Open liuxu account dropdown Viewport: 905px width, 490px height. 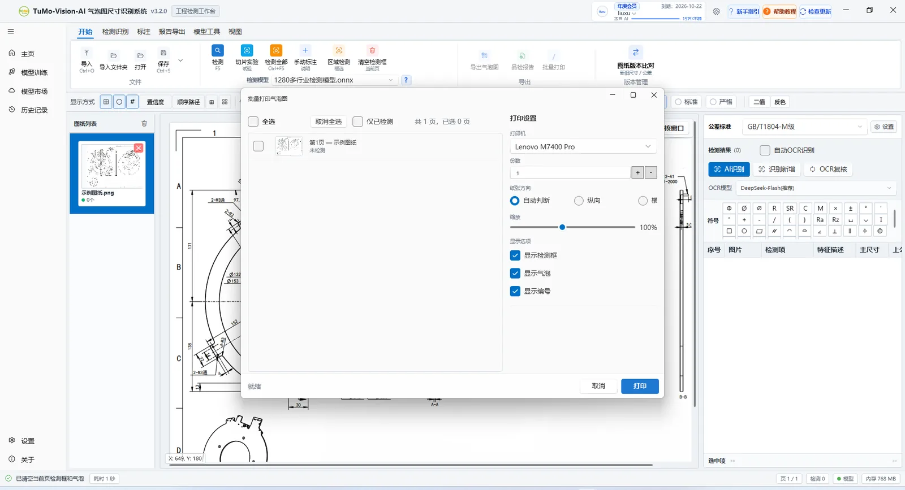pos(627,13)
